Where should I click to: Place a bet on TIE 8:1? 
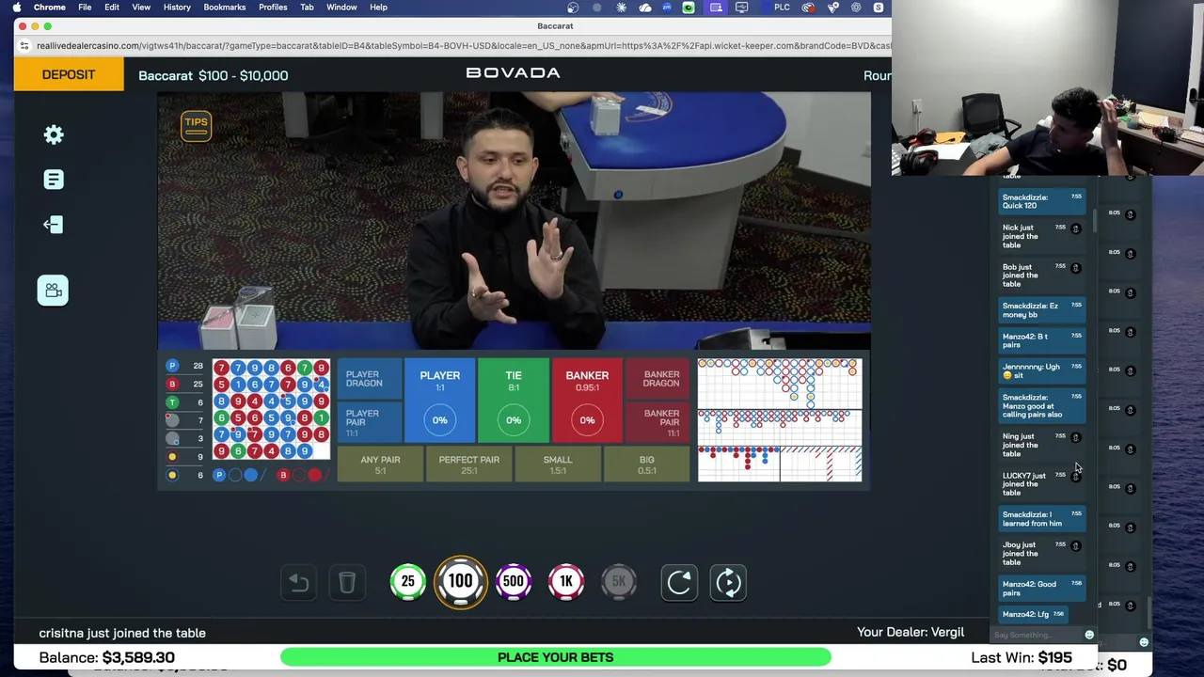(514, 401)
